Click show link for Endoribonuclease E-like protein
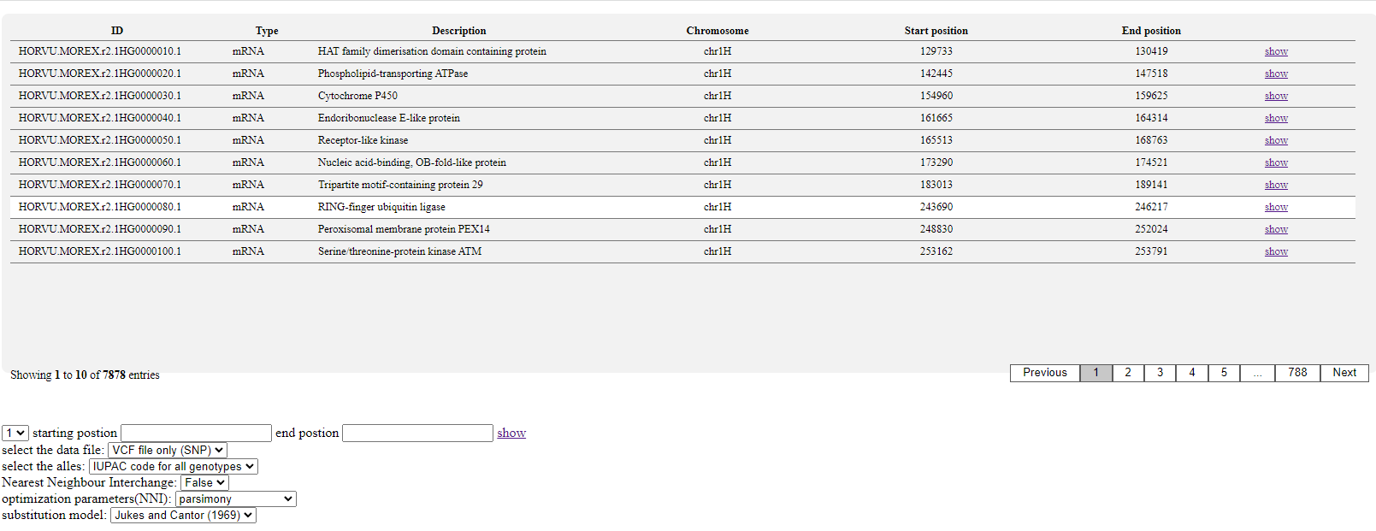The height and width of the screenshot is (531, 1376). (x=1276, y=118)
